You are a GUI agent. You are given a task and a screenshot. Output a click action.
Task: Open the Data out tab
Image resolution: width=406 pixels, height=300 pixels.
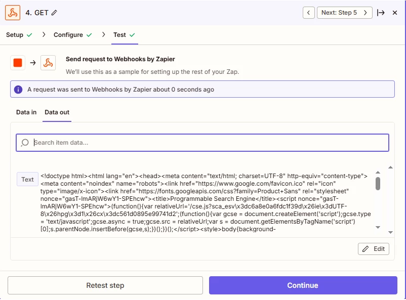point(57,112)
